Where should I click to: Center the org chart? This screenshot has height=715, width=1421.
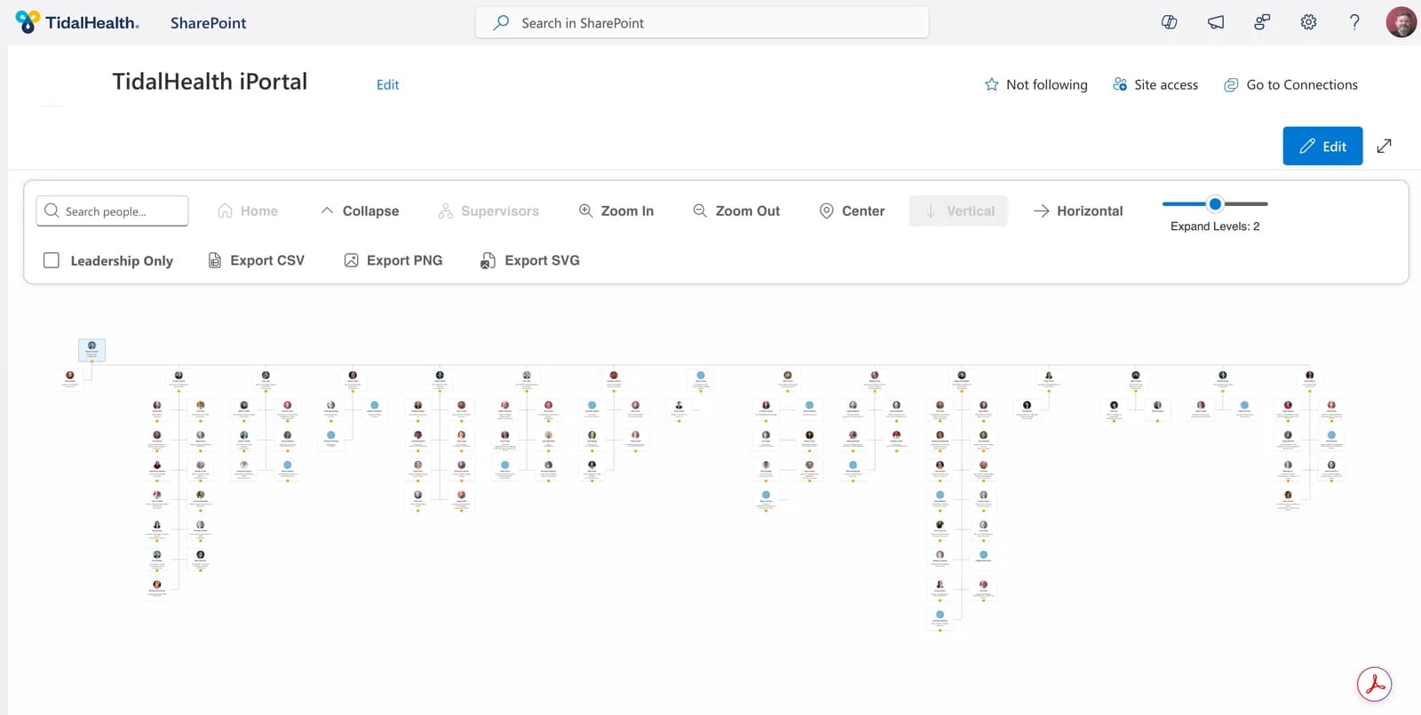[852, 211]
